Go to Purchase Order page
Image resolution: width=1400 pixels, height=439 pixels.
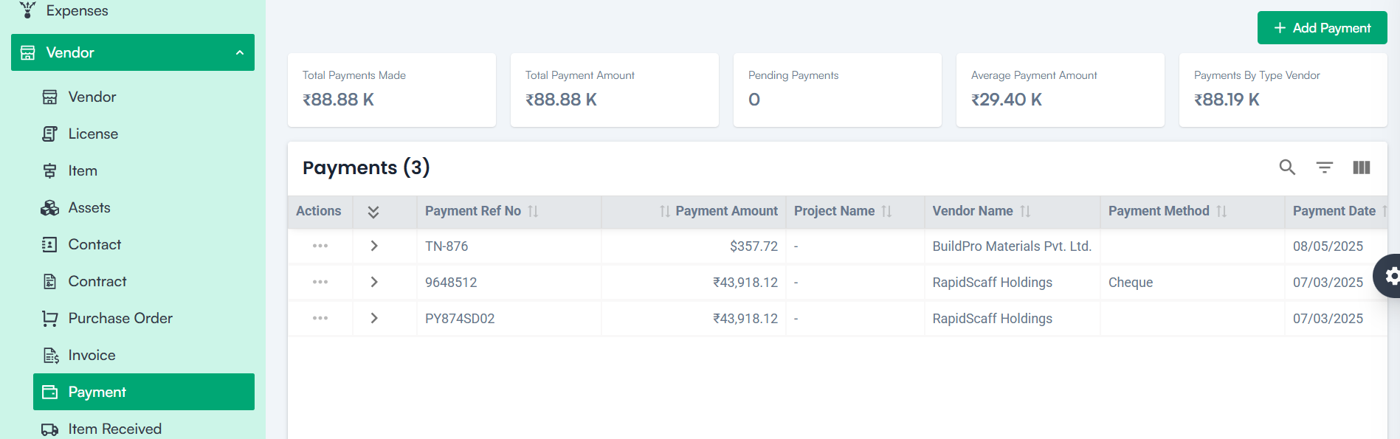click(x=144, y=318)
